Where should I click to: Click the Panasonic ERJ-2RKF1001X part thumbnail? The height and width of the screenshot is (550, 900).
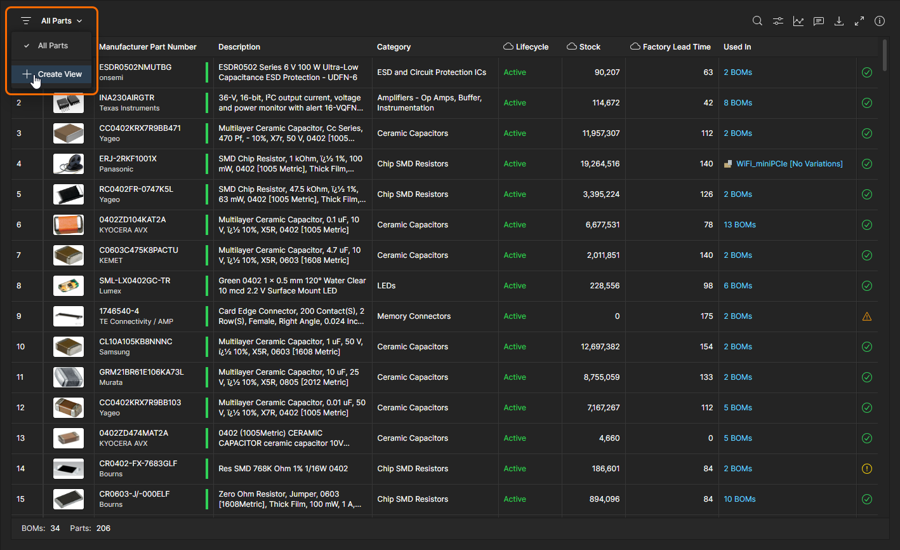pyautogui.click(x=69, y=164)
